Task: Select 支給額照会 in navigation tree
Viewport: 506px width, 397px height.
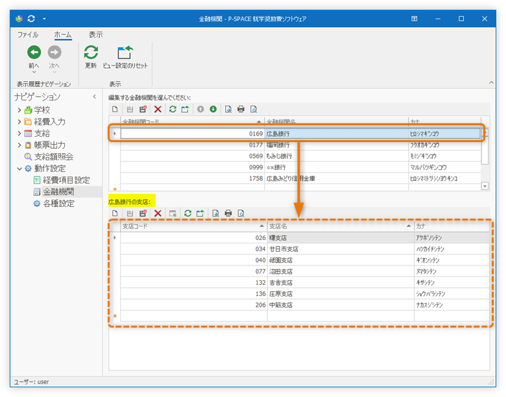Action: point(54,157)
